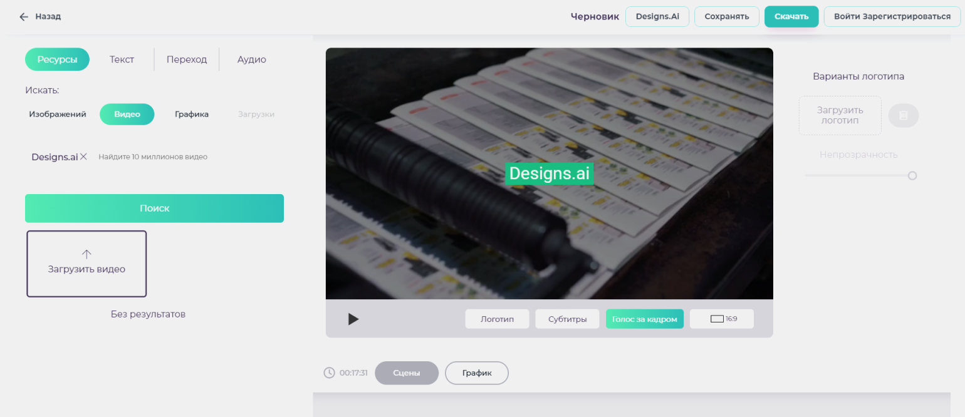965x417 pixels.
Task: Click the video preview frame
Action: [x=549, y=173]
